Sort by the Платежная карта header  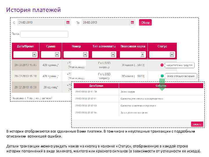[x=133, y=46]
